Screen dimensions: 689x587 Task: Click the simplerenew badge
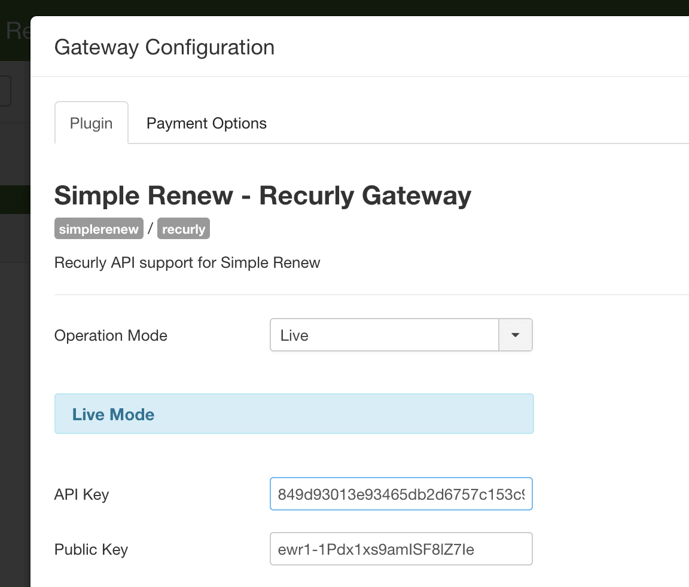[x=99, y=229]
